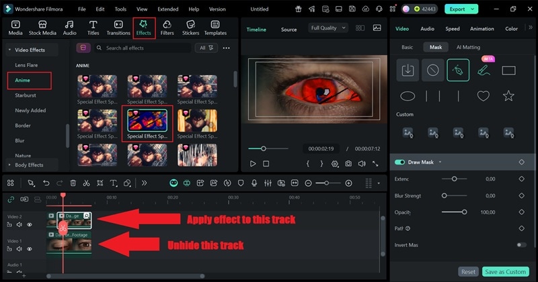Switch to the Audio properties tab

(427, 29)
